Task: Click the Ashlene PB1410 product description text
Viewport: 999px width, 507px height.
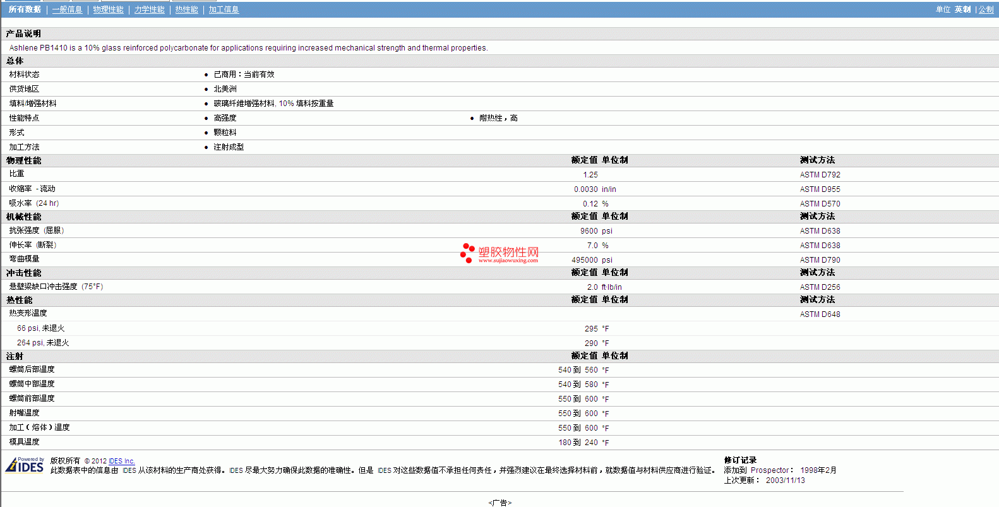Action: pos(248,48)
